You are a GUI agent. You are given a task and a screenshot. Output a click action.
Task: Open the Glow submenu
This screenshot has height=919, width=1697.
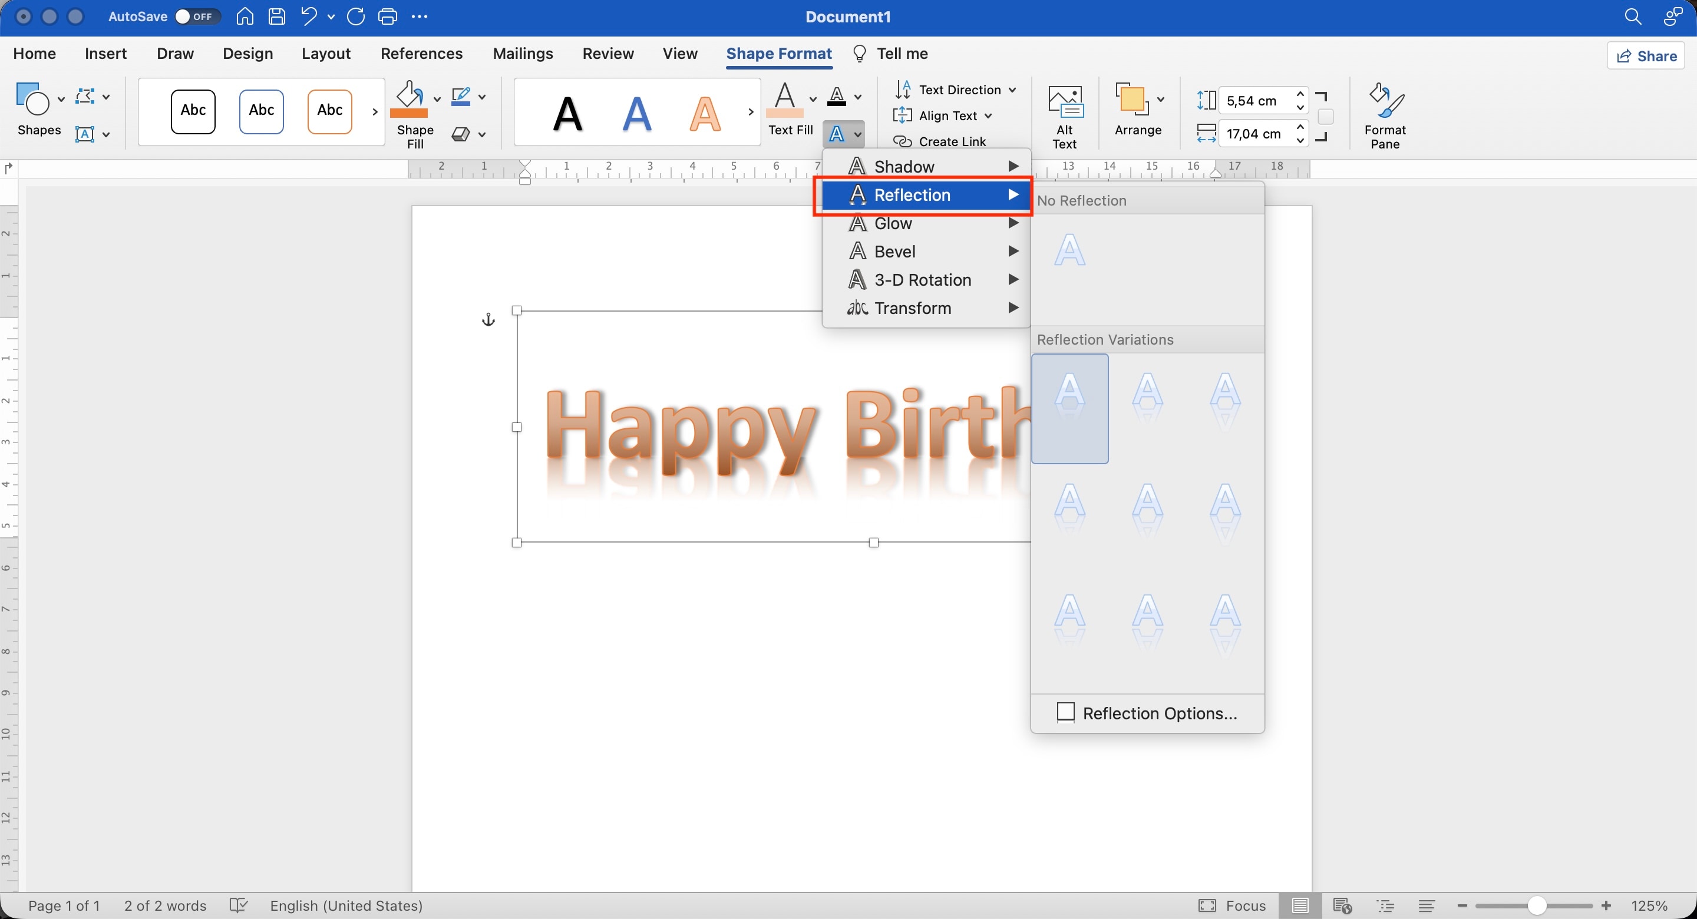click(926, 223)
